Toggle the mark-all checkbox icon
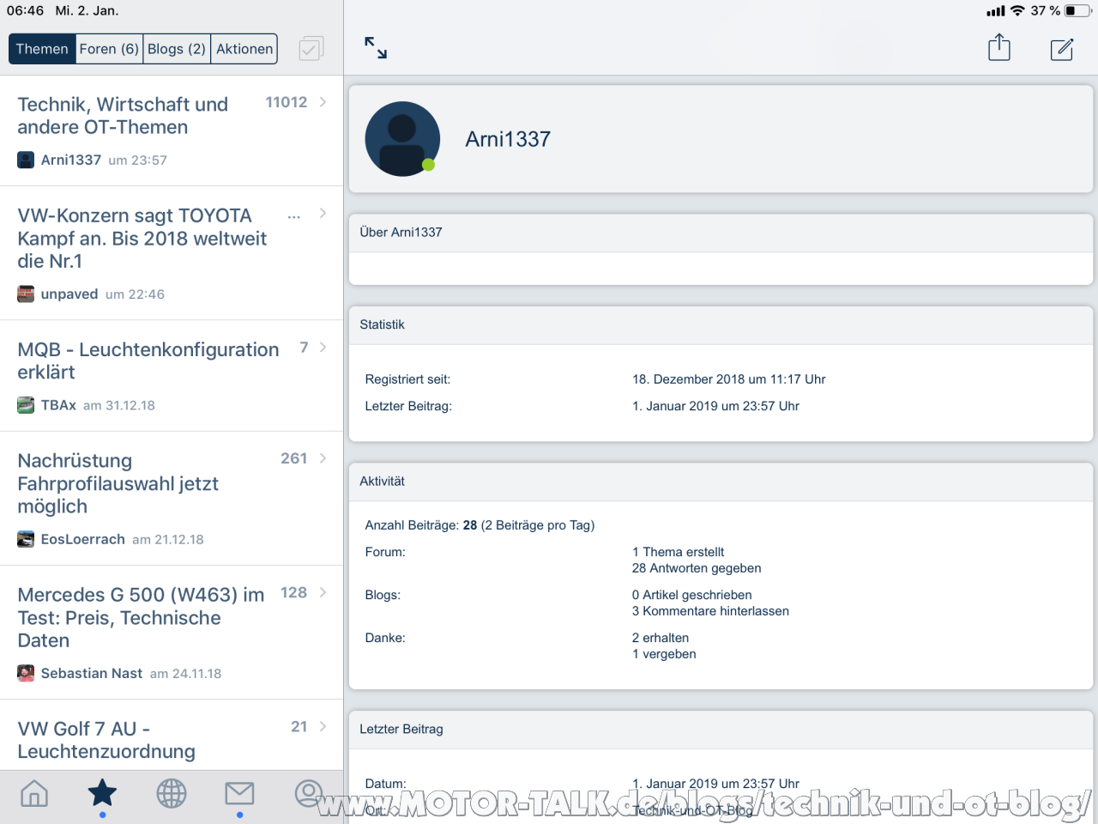 coord(311,49)
